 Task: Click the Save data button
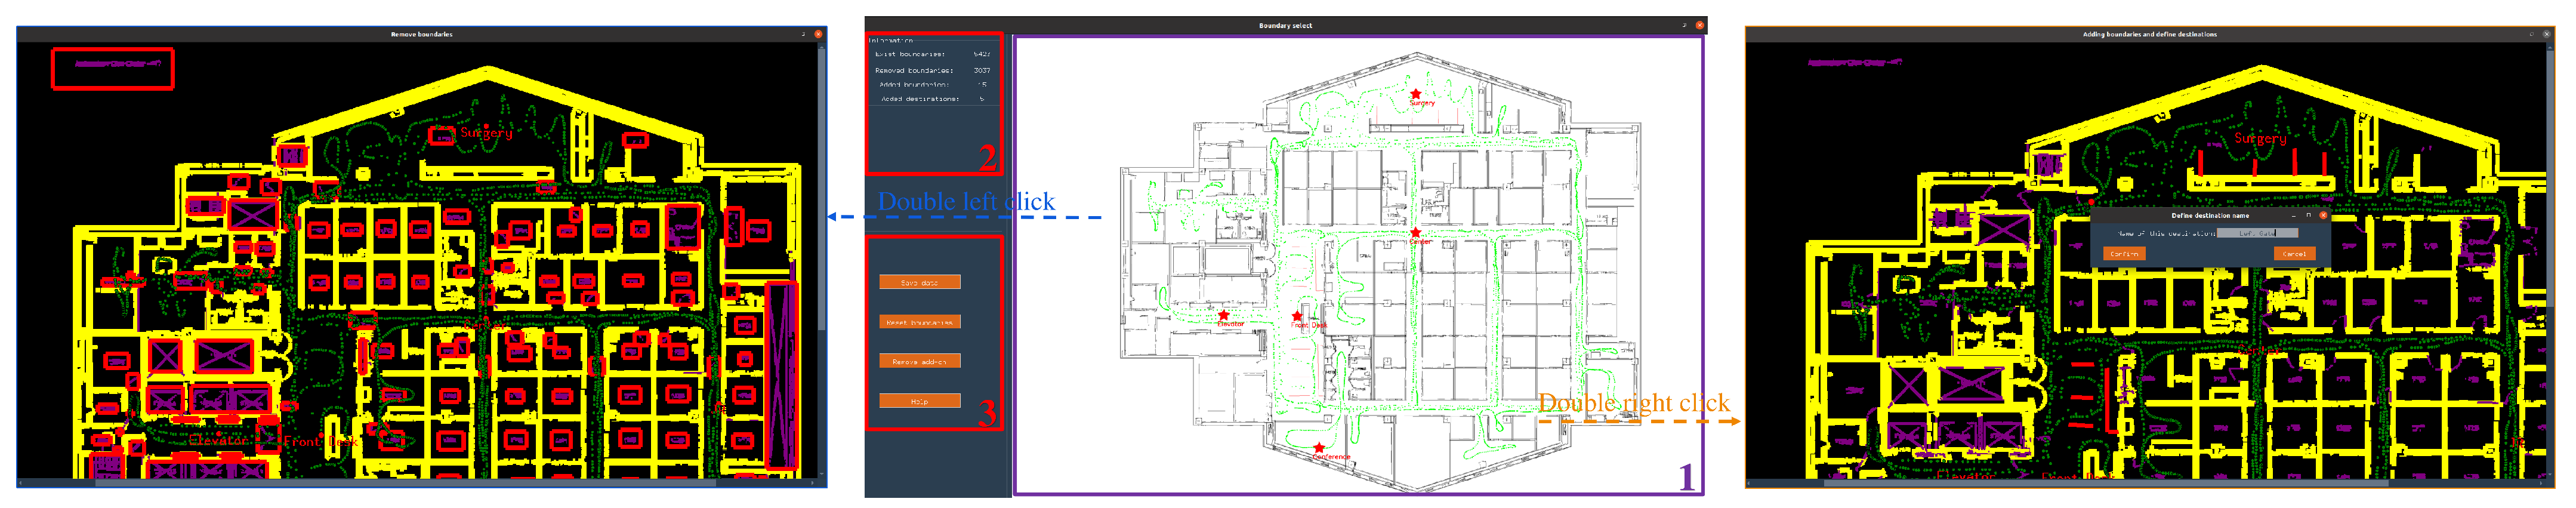[x=919, y=282]
